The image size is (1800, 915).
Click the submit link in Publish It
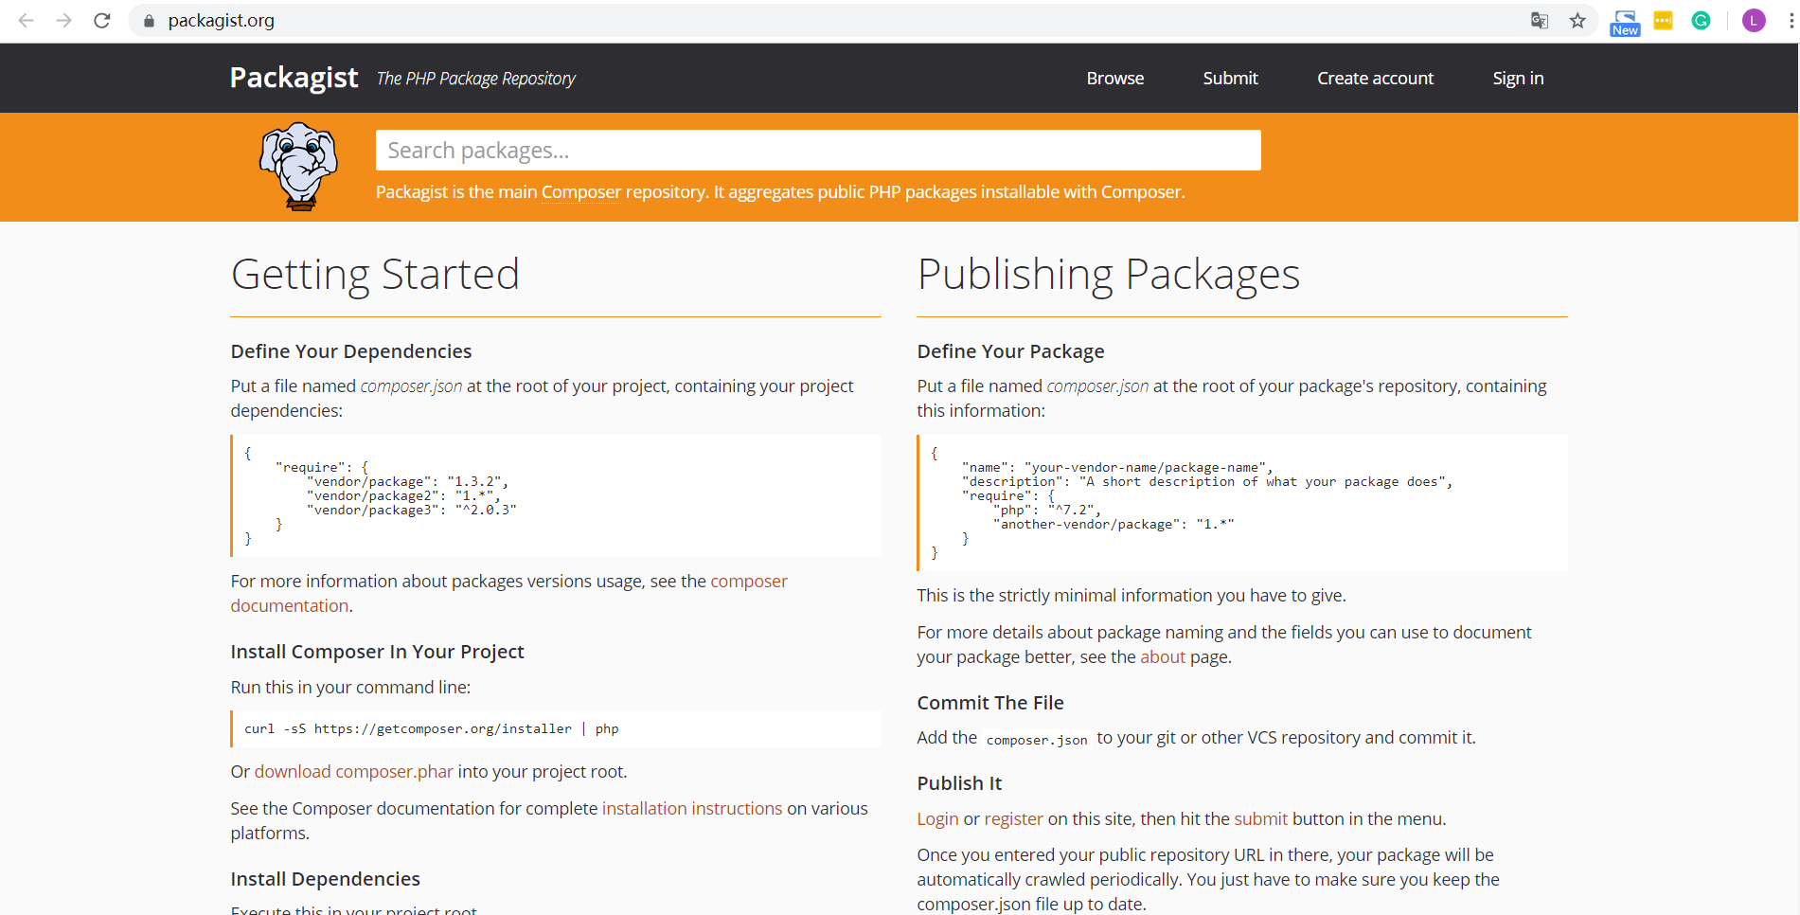pyautogui.click(x=1260, y=819)
